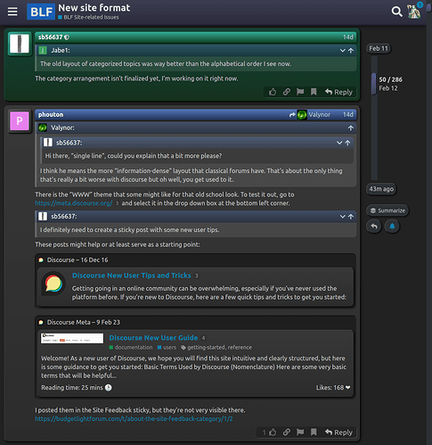Bookmark phouton's post
This screenshot has height=445, width=432.
coord(314,433)
